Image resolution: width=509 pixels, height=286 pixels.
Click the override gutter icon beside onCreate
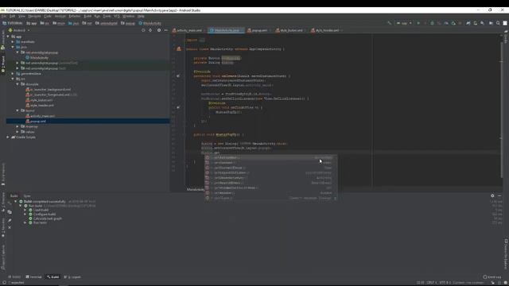click(178, 76)
